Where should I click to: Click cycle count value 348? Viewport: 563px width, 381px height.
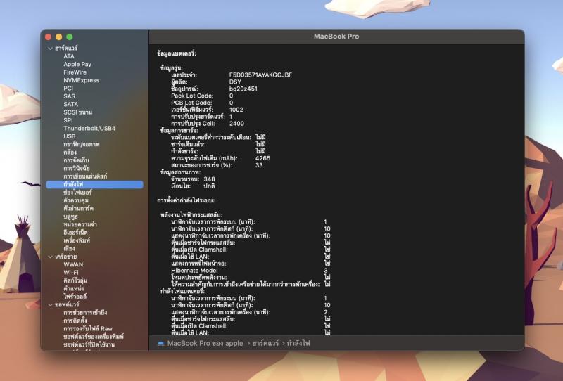(x=209, y=179)
